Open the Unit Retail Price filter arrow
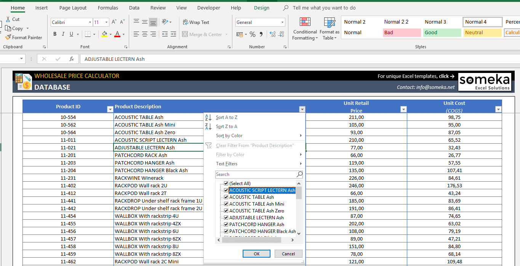520x266 pixels. tap(403, 109)
